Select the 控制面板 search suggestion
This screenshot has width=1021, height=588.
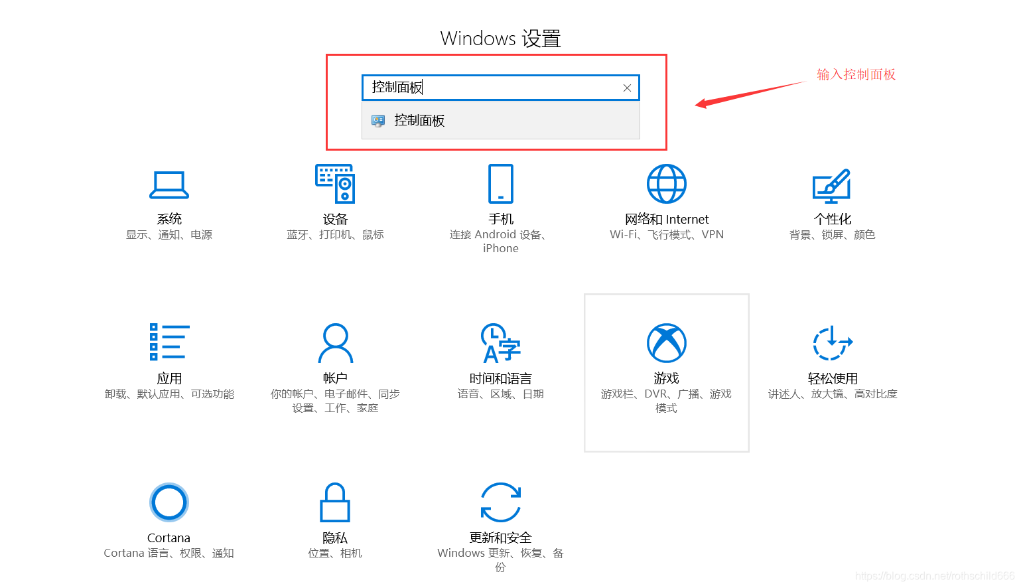pos(501,121)
